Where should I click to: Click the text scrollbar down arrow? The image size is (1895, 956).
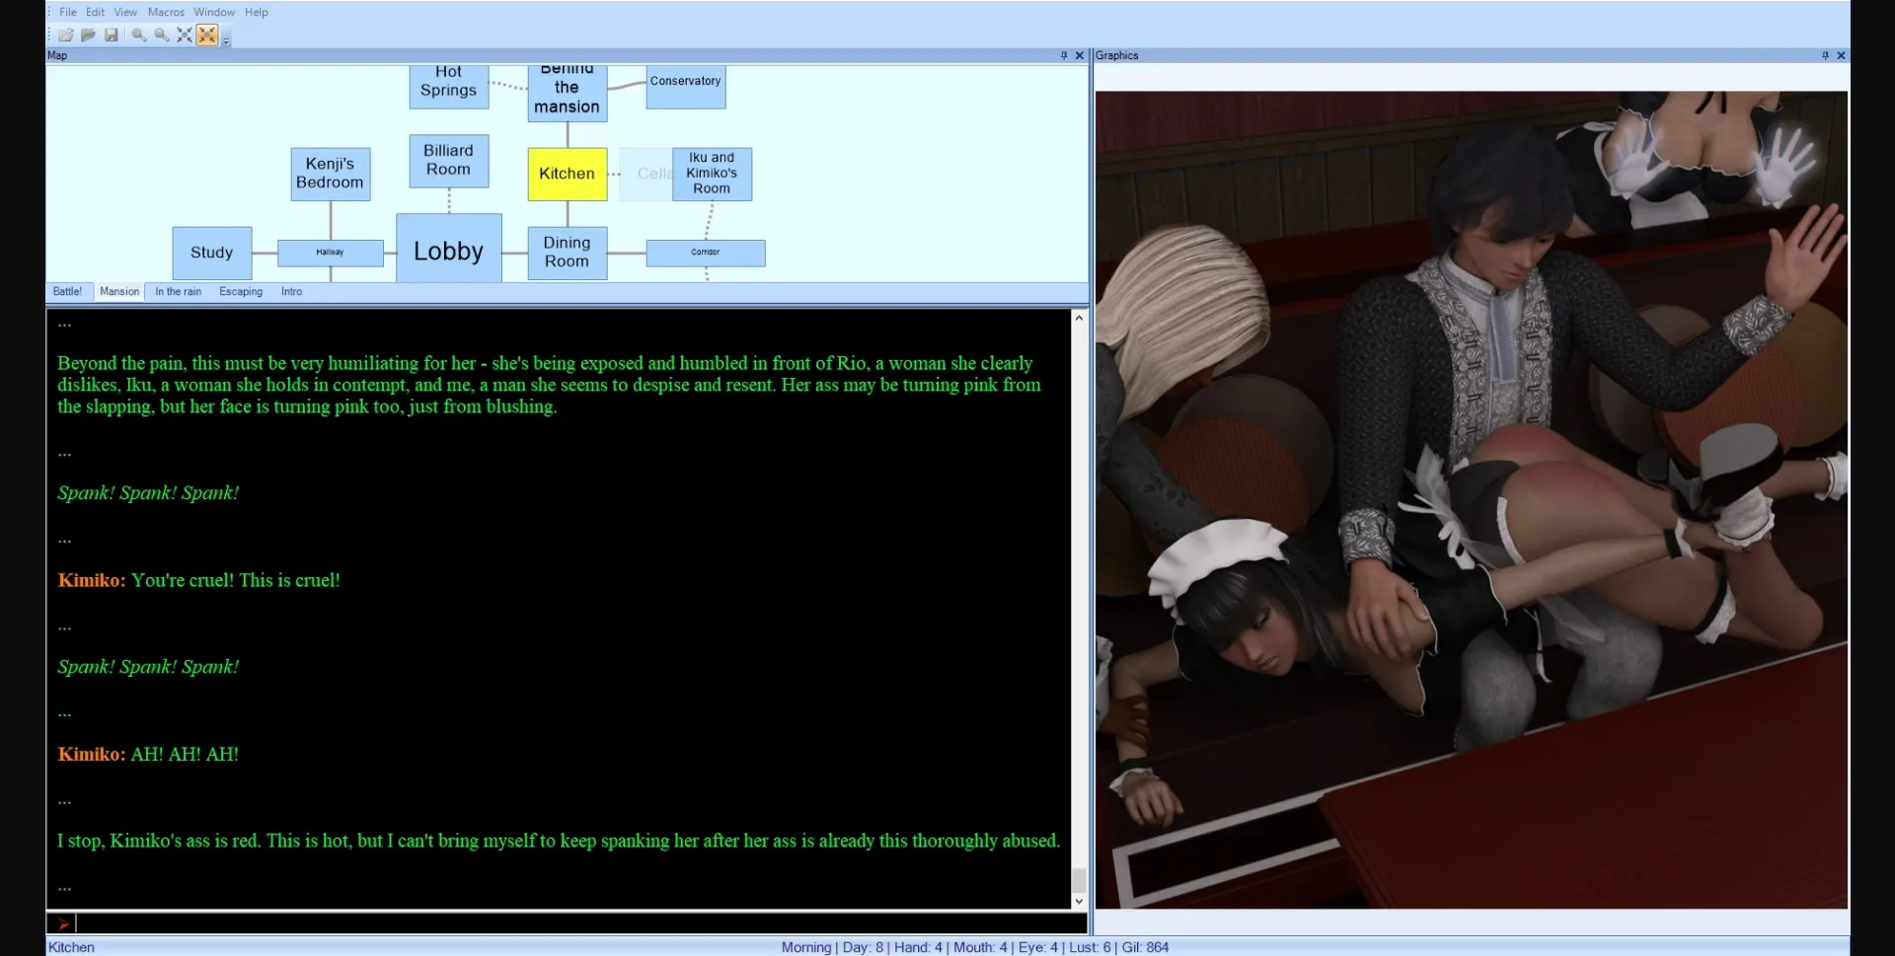(x=1079, y=901)
